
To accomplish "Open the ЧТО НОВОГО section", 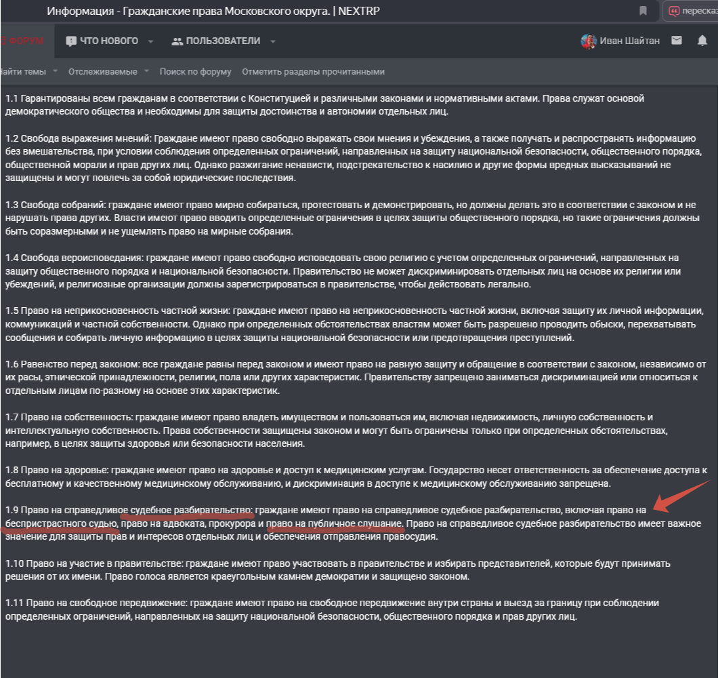I will tap(108, 41).
